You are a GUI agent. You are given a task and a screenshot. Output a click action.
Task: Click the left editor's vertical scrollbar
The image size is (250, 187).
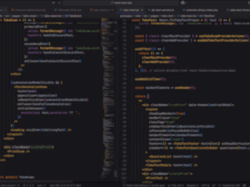tap(115, 174)
